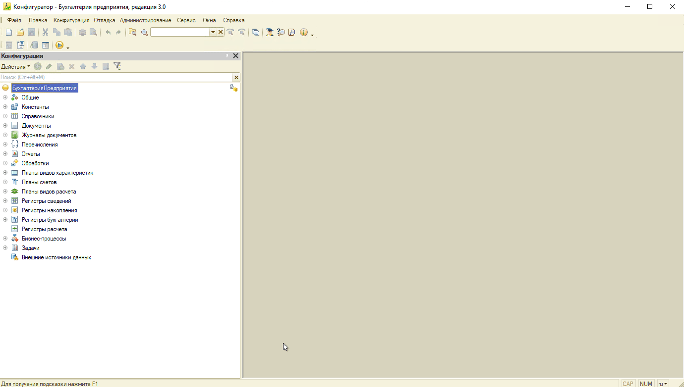
Task: Click the Cut scissors icon
Action: 46,32
